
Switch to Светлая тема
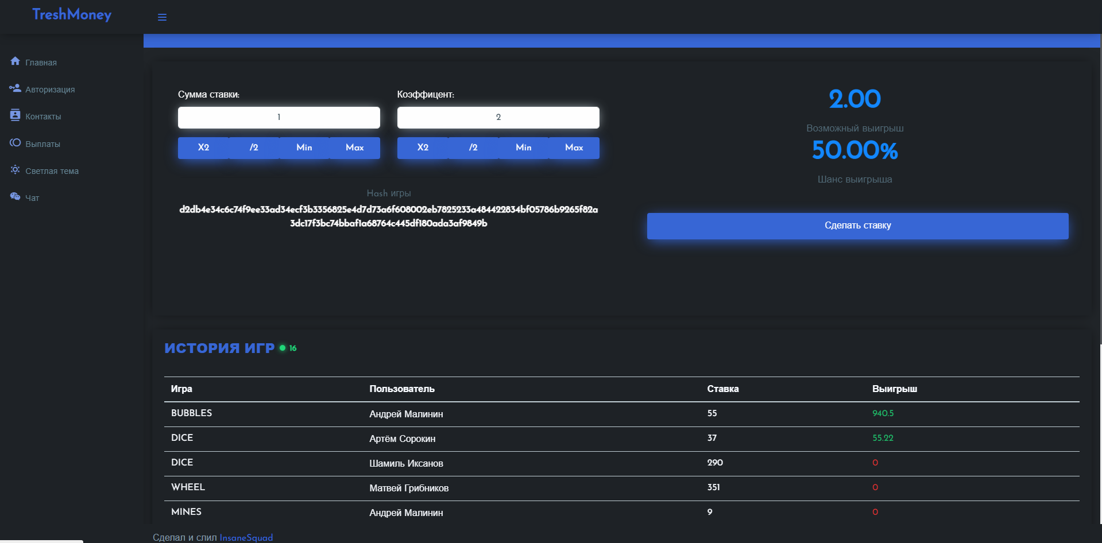[x=52, y=171]
